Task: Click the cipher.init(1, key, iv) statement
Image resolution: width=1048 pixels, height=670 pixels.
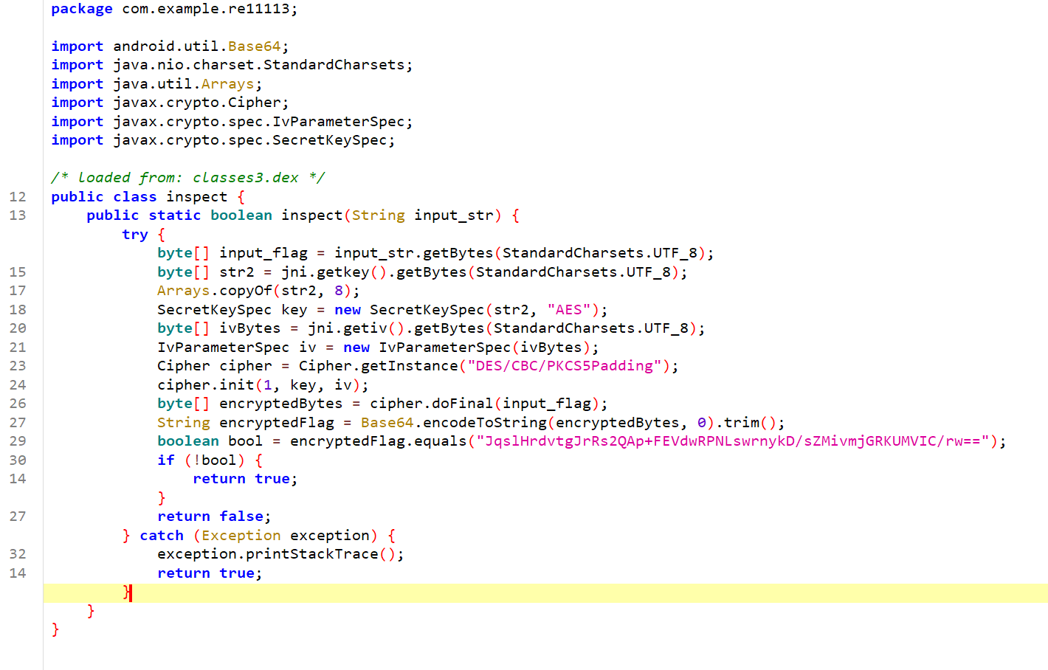Action: click(x=263, y=385)
